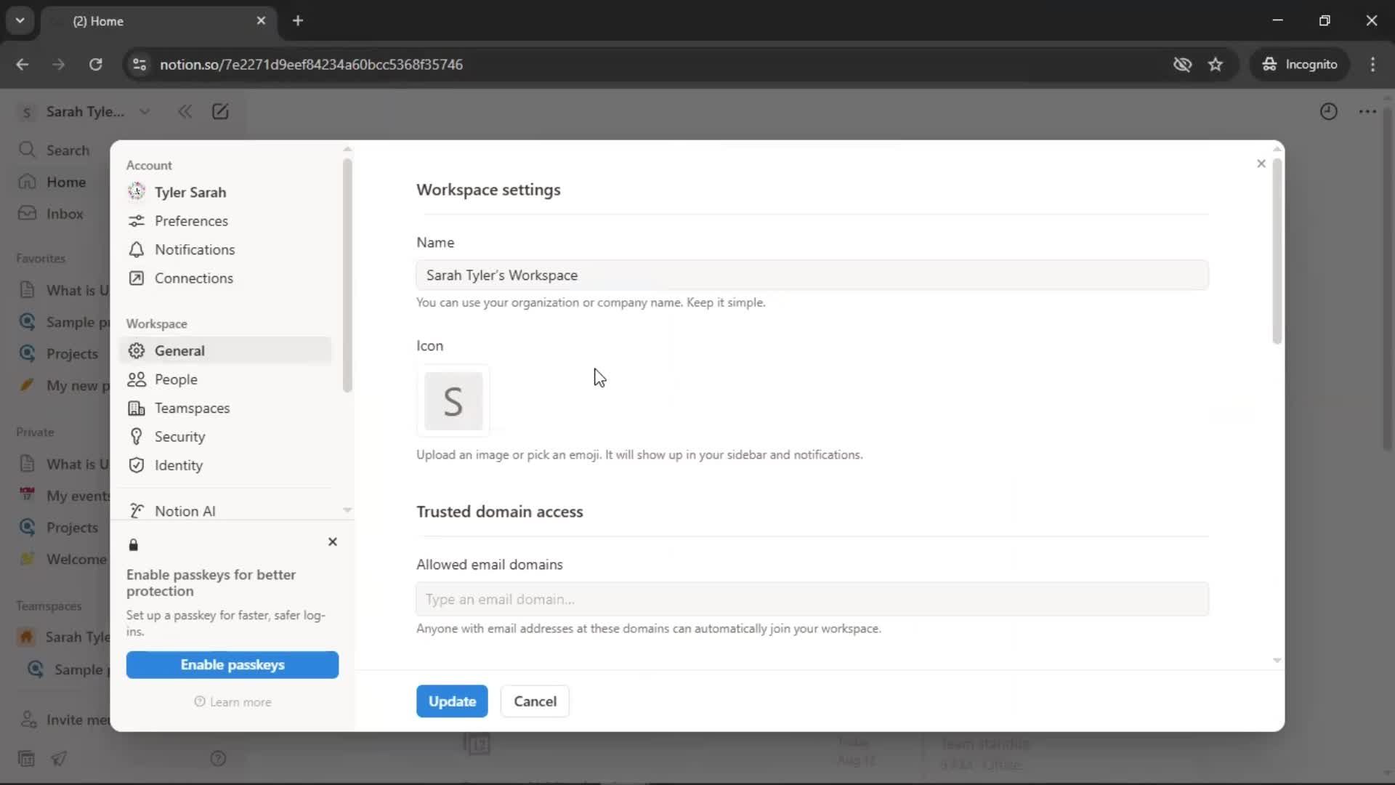The height and width of the screenshot is (785, 1395).
Task: Close the passkeys promotion card
Action: (x=333, y=542)
